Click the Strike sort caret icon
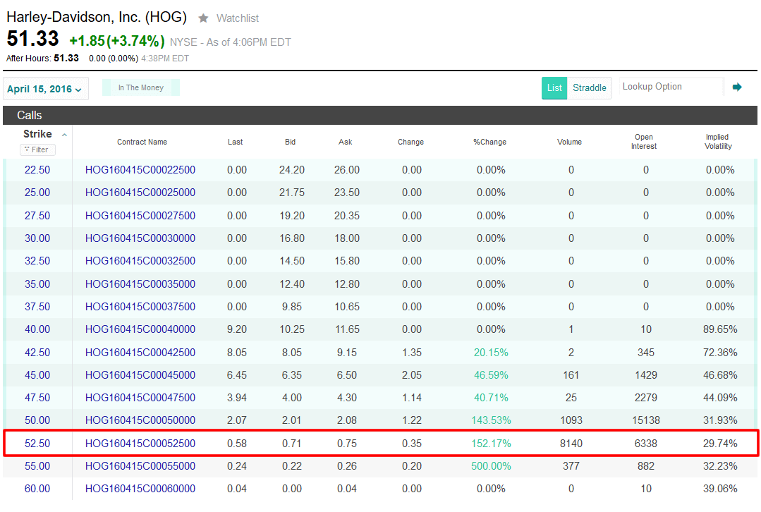761x512 pixels. [64, 135]
